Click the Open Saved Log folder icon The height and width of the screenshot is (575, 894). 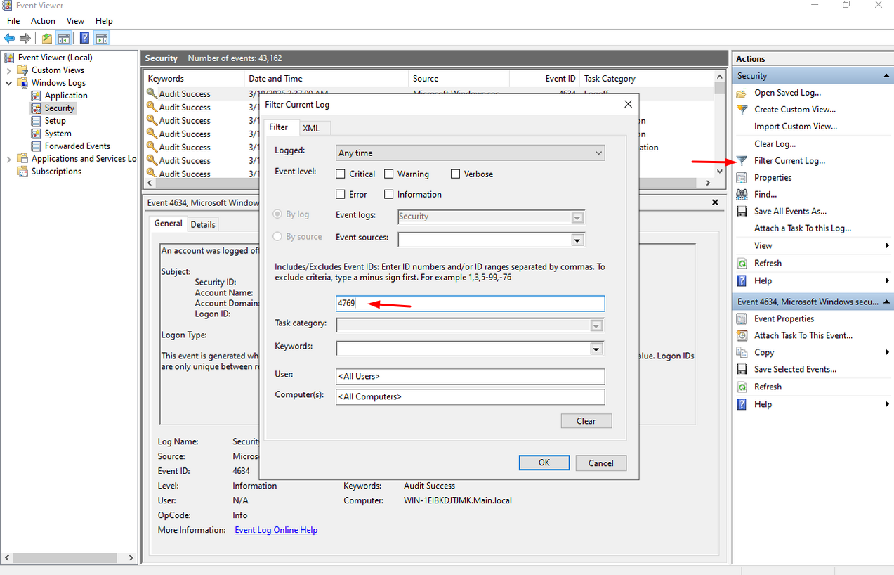point(742,93)
